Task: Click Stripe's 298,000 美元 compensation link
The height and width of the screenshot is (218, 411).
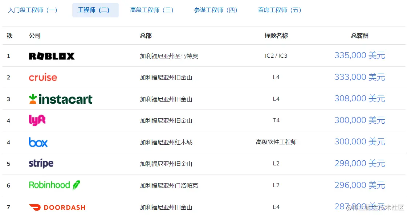Action: 359,164
